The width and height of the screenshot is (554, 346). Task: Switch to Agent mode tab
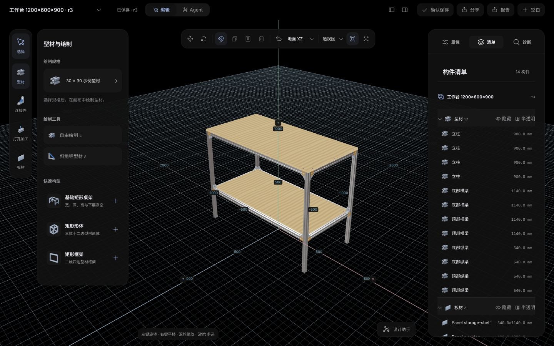(192, 10)
